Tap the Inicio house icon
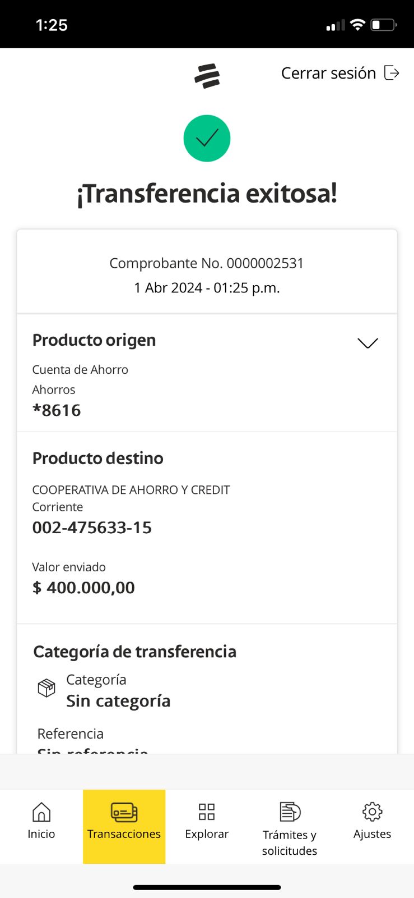Viewport: 414px width, 898px height. 41,812
